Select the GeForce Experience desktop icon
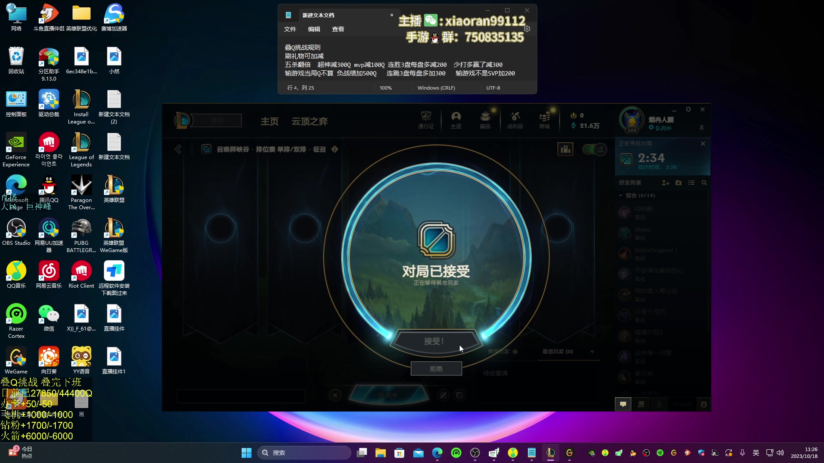This screenshot has height=463, width=824. click(16, 150)
